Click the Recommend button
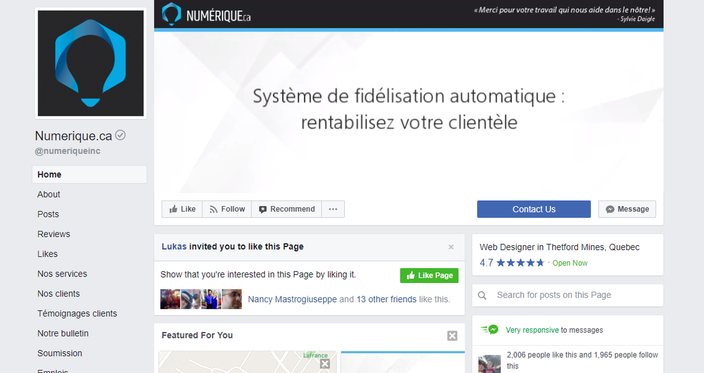Viewport: 704px width, 373px height. pos(286,209)
